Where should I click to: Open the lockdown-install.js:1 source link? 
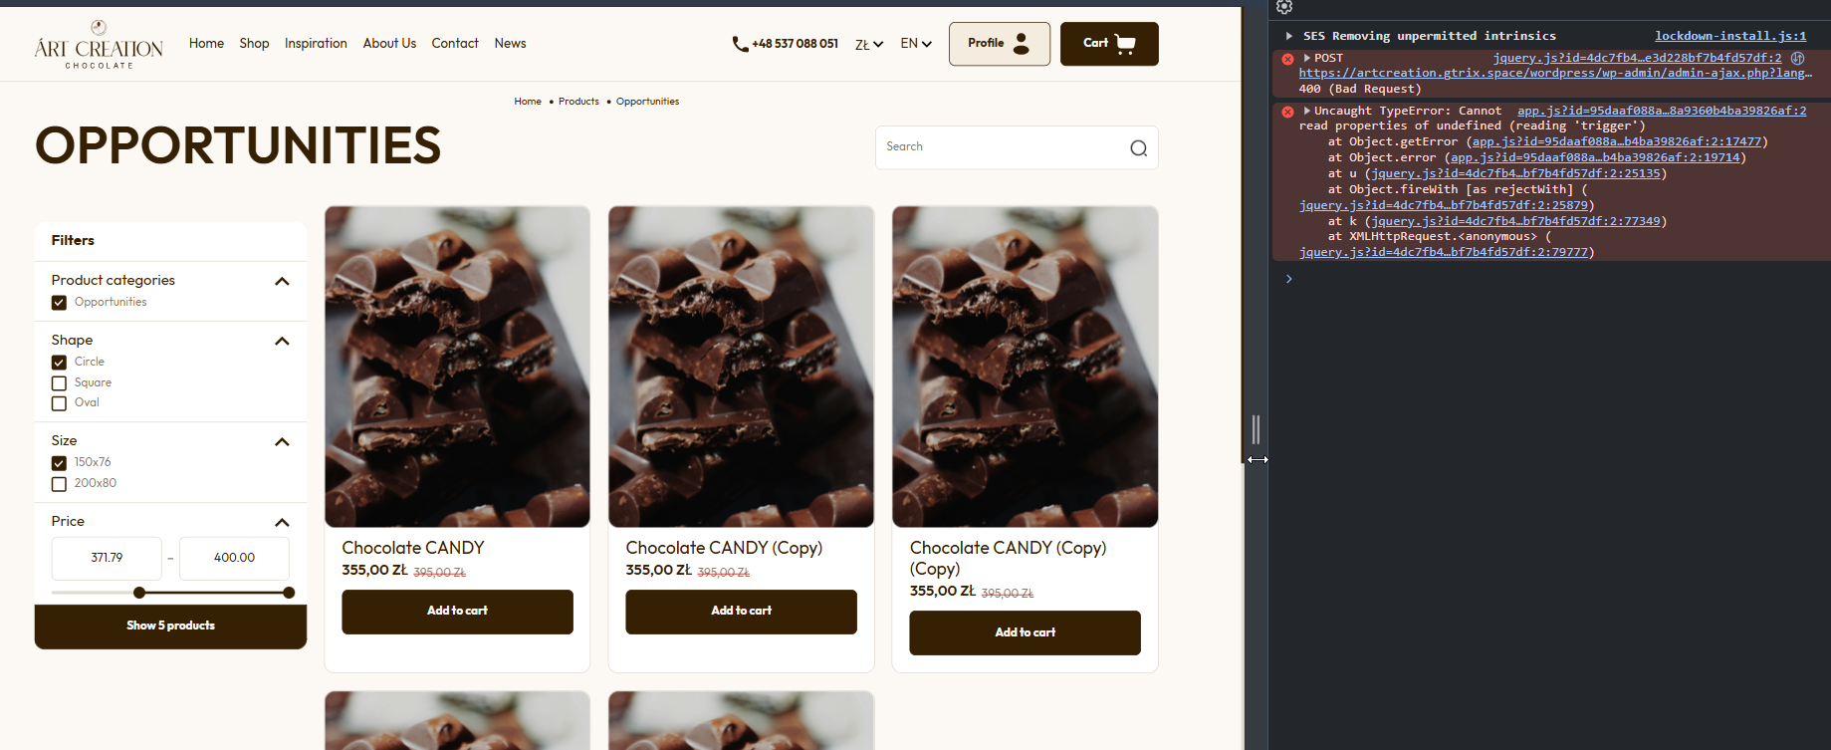click(1730, 36)
